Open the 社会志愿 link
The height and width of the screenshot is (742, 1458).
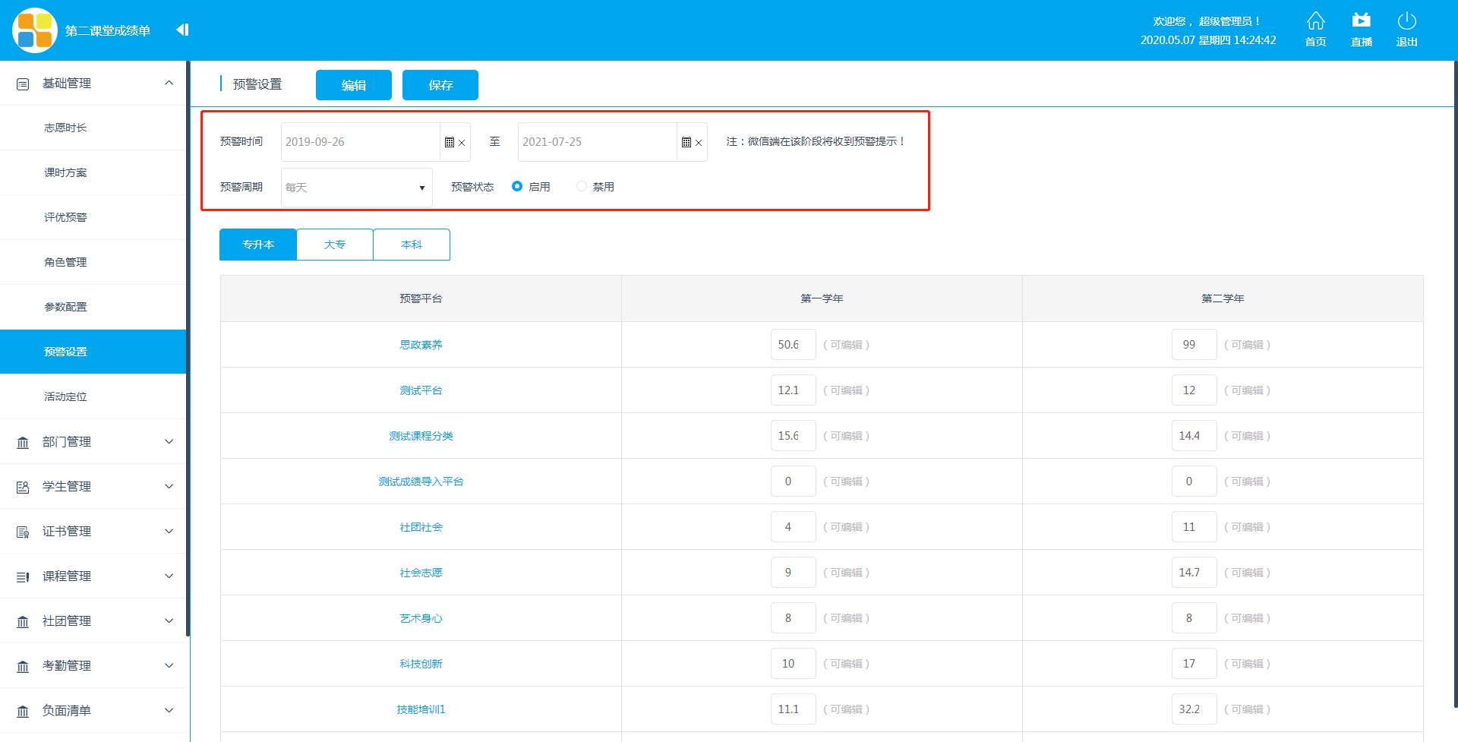pyautogui.click(x=421, y=573)
